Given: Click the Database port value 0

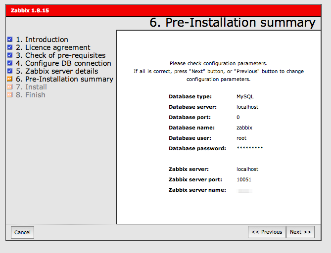Looking at the screenshot, I should click(238, 117).
